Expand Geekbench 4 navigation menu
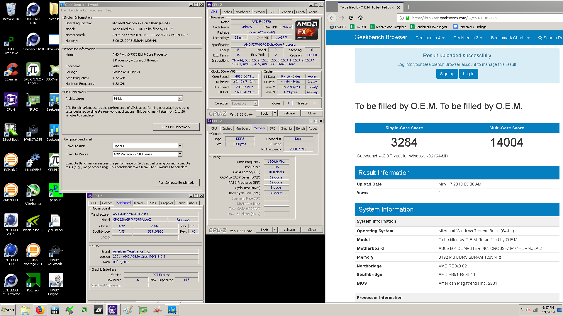 point(430,38)
